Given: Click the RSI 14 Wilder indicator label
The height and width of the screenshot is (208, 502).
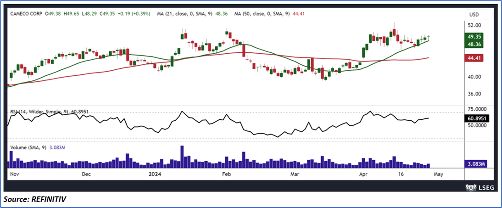Looking at the screenshot, I should pos(50,112).
